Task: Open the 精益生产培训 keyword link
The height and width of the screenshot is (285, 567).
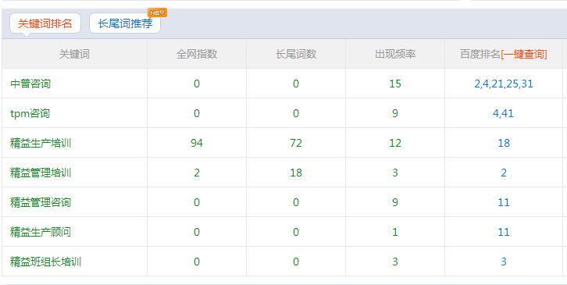Action: coord(41,143)
